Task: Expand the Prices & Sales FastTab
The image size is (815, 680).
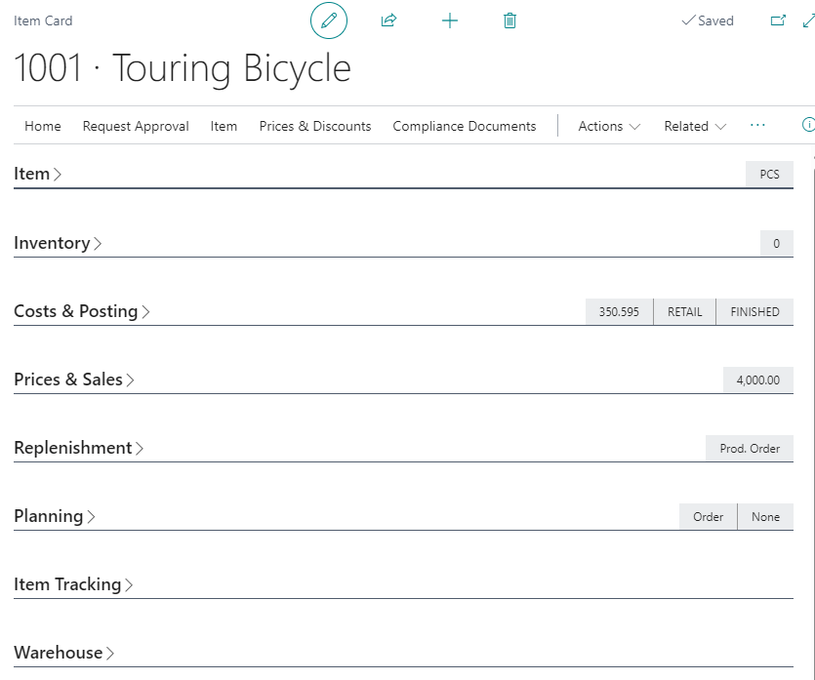Action: pyautogui.click(x=74, y=380)
